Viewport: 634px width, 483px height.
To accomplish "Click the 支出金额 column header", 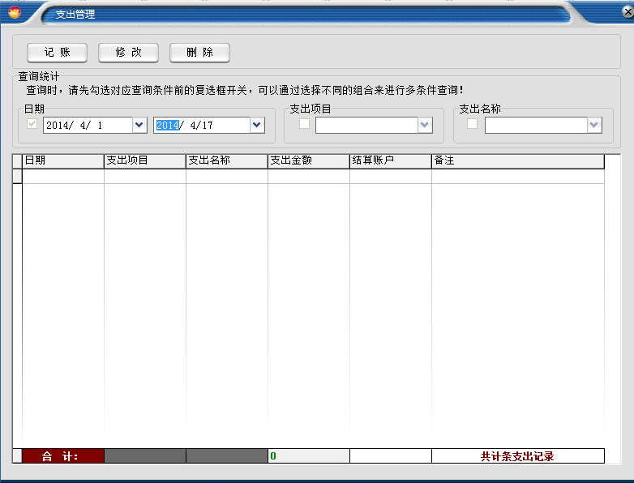I will click(x=308, y=160).
